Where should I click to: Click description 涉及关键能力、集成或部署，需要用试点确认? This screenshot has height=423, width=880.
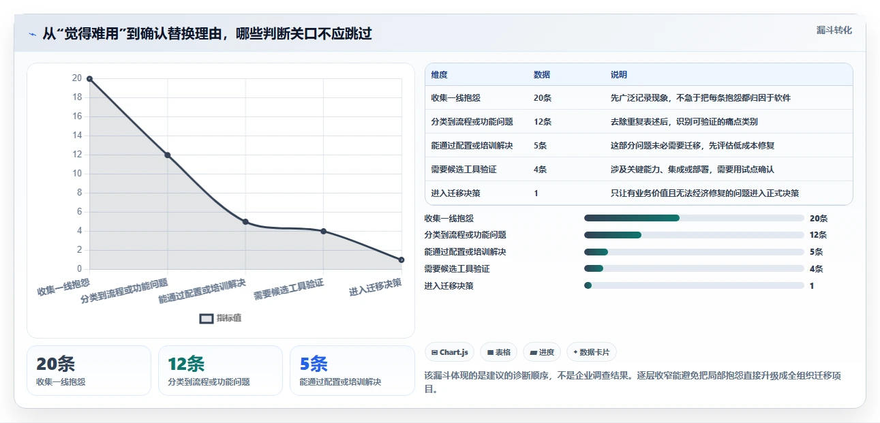(x=693, y=170)
